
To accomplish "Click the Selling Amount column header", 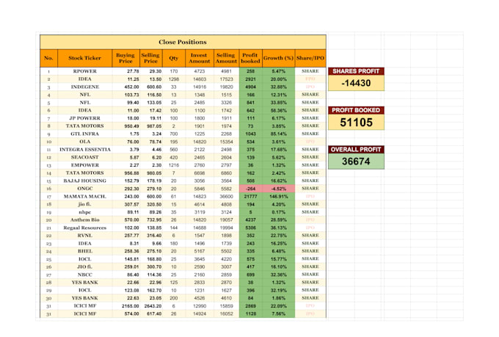I will coord(226,58).
